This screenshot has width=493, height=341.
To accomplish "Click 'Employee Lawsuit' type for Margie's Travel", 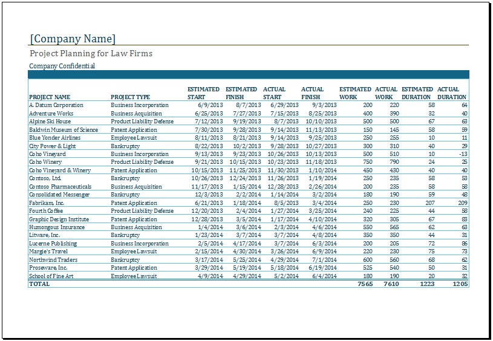I will tap(134, 252).
